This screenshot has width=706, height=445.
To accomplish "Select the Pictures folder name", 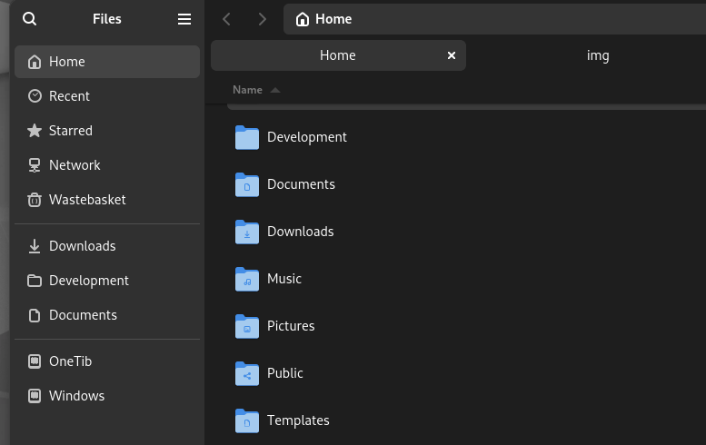I will (x=291, y=326).
